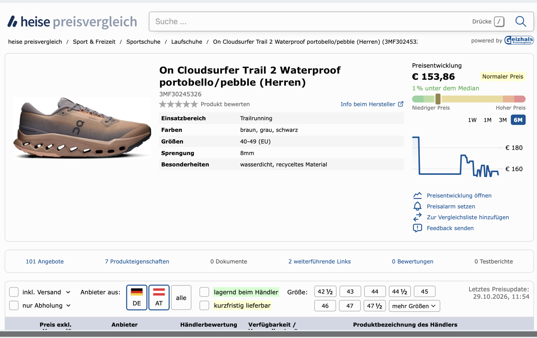Open the shoe product image

point(82,128)
